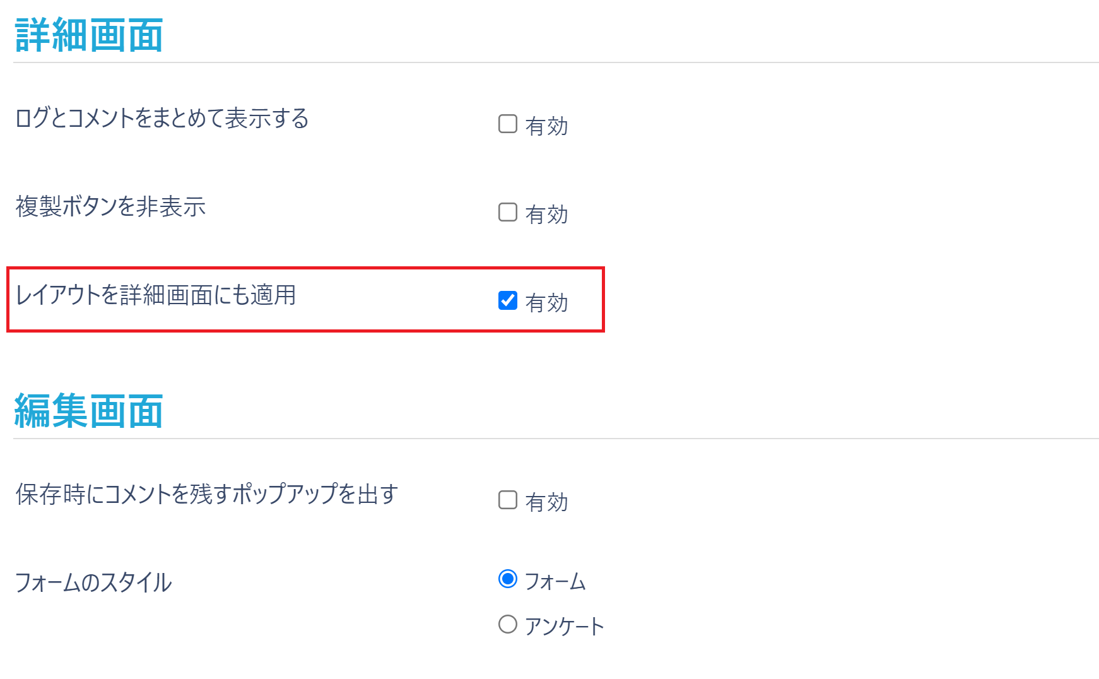
Task: Click the フォーム radio option label text
Action: (x=555, y=581)
